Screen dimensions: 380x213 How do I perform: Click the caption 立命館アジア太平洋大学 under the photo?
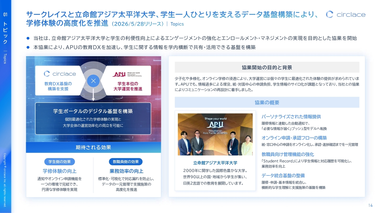[215, 163]
